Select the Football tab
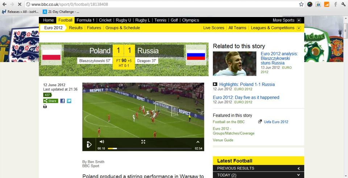 [65, 20]
